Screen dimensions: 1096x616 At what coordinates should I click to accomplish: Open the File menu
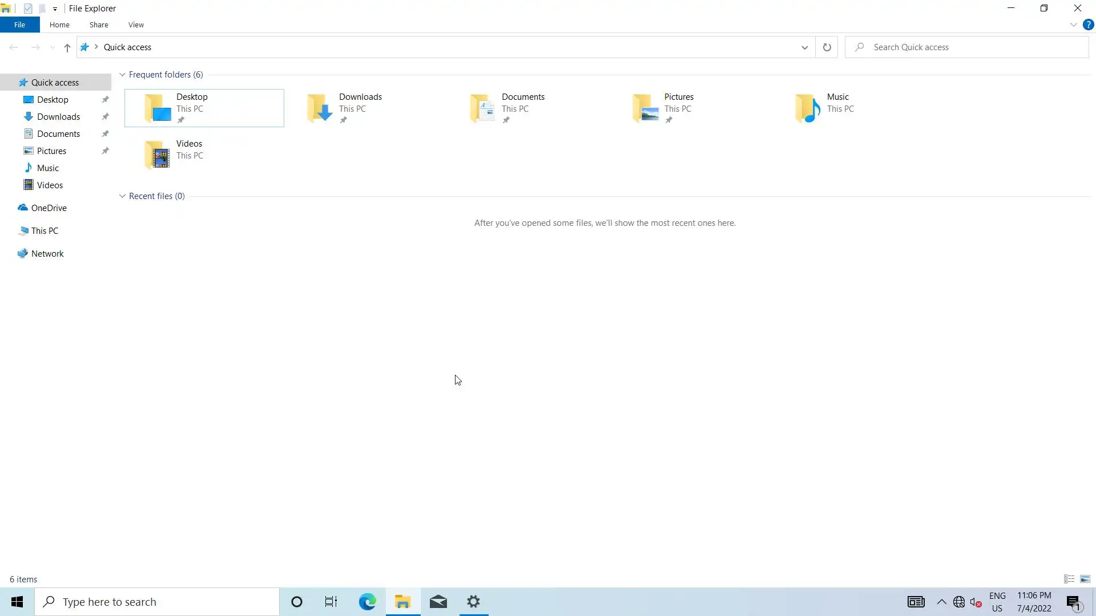pyautogui.click(x=19, y=25)
